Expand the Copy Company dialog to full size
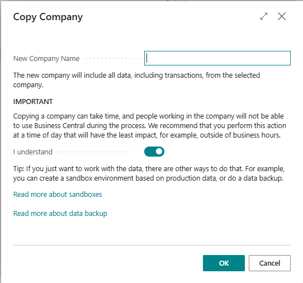The image size is (303, 283). click(264, 16)
